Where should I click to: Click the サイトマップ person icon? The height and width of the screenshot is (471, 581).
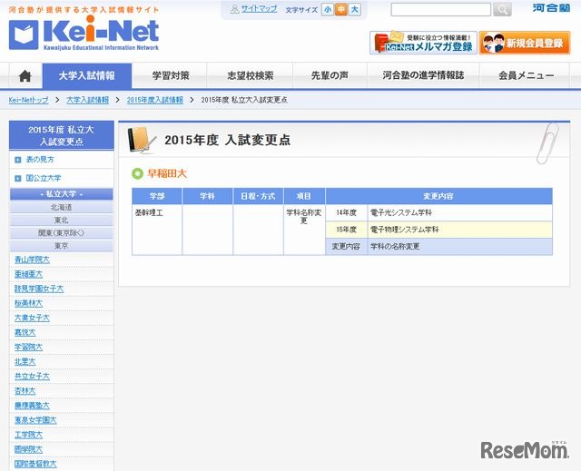click(234, 9)
